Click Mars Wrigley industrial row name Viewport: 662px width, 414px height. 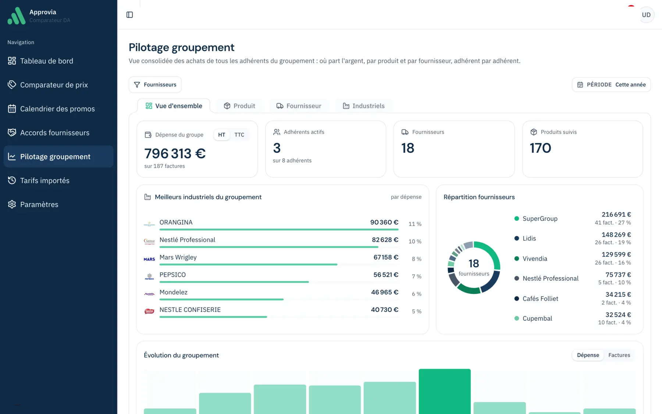tap(178, 257)
